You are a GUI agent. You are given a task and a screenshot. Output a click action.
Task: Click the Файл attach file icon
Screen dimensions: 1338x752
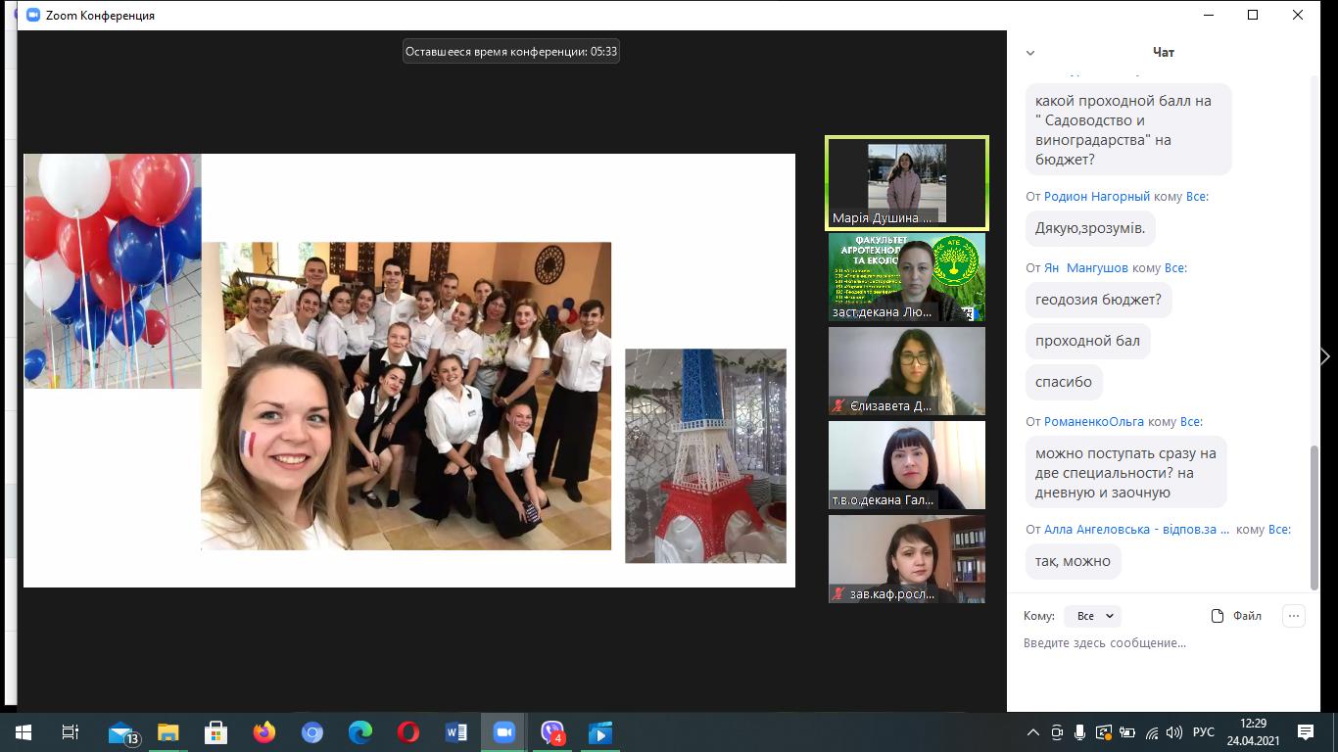click(x=1218, y=616)
